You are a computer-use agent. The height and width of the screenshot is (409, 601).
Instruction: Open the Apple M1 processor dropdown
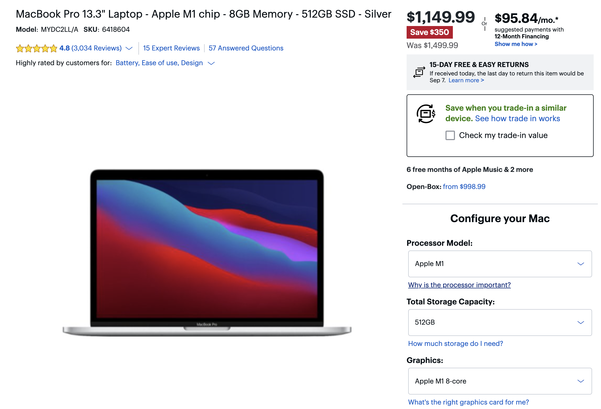coord(500,264)
